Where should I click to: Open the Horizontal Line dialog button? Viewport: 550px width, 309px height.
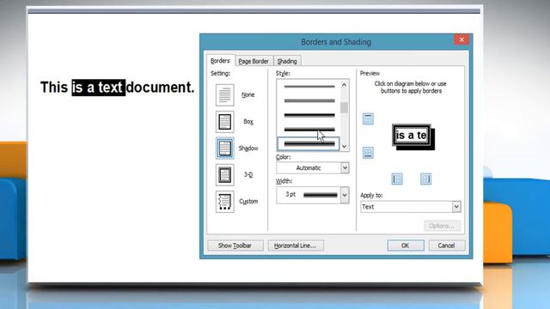pos(296,245)
